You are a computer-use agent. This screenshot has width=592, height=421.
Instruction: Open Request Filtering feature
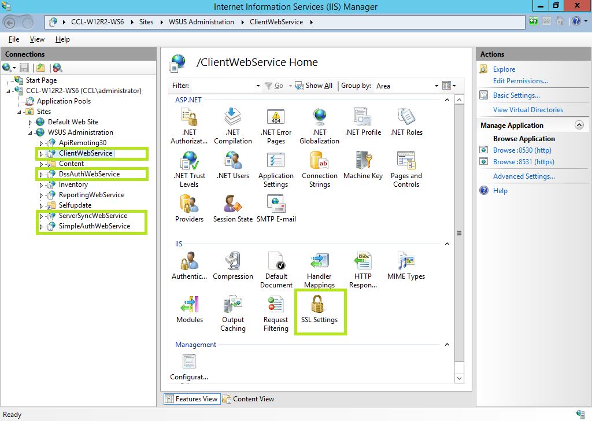pos(276,313)
